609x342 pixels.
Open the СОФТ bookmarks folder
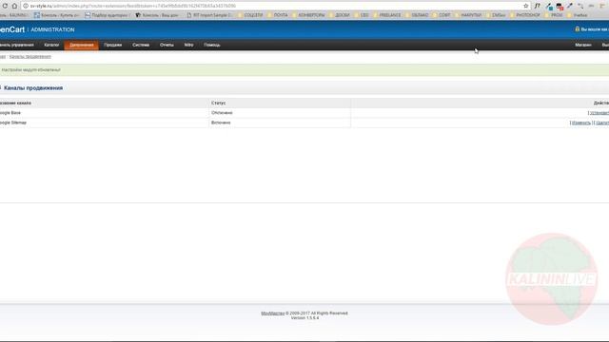(x=442, y=15)
